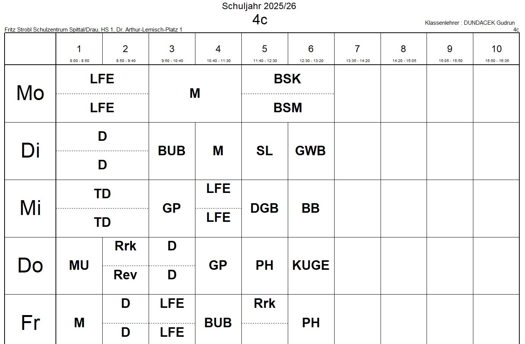Click the Fritz Strobl Schulzentrum address text
The width and height of the screenshot is (525, 344).
click(94, 30)
